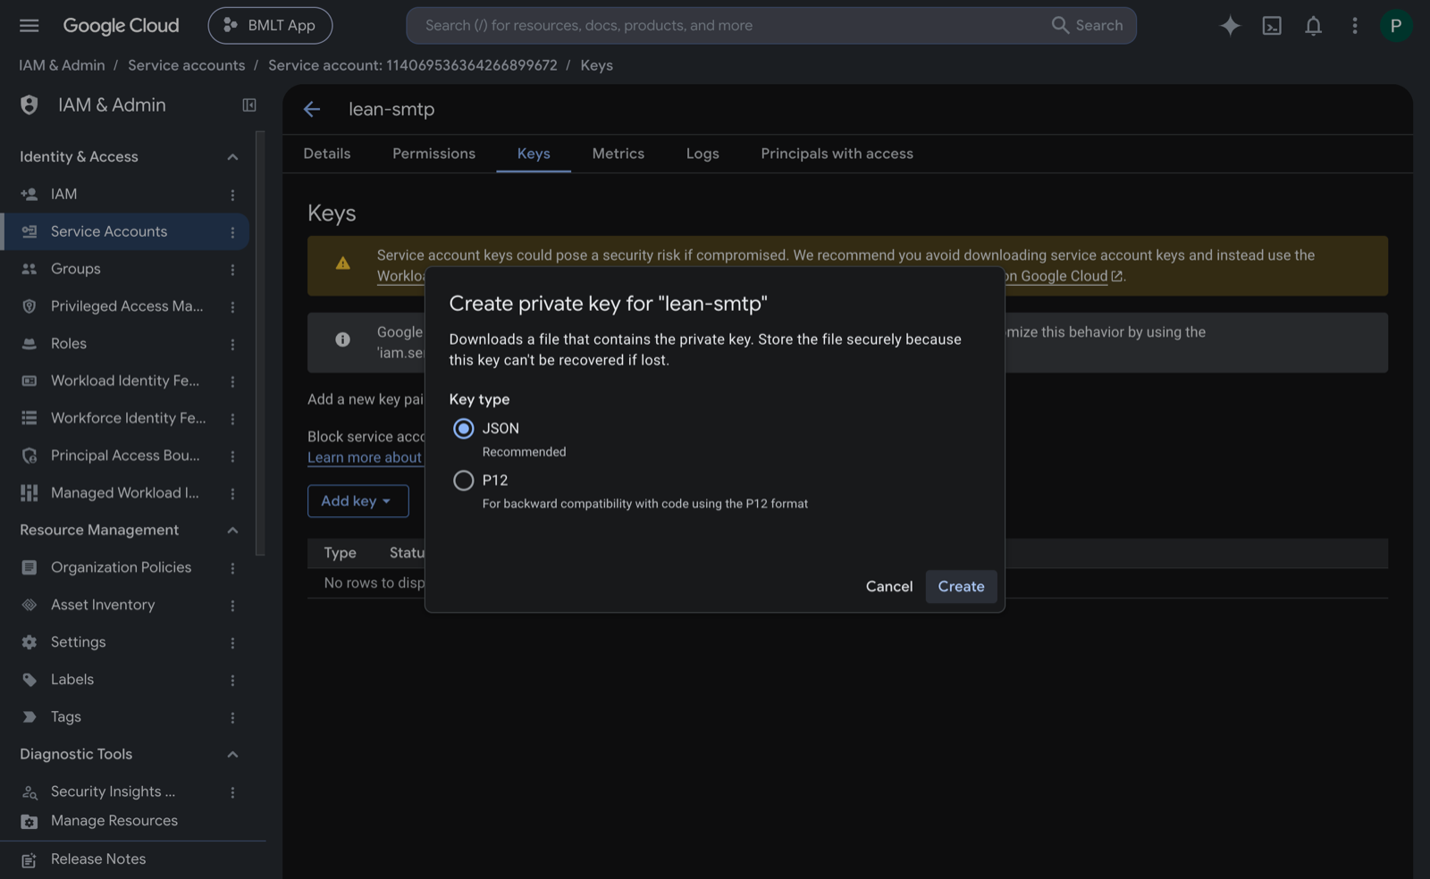Image resolution: width=1430 pixels, height=879 pixels.
Task: Collapse the Resource Management section
Action: tap(232, 531)
